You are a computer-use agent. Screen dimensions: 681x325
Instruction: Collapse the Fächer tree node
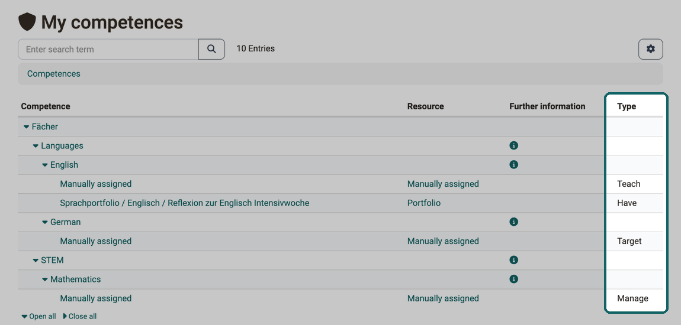(x=27, y=127)
